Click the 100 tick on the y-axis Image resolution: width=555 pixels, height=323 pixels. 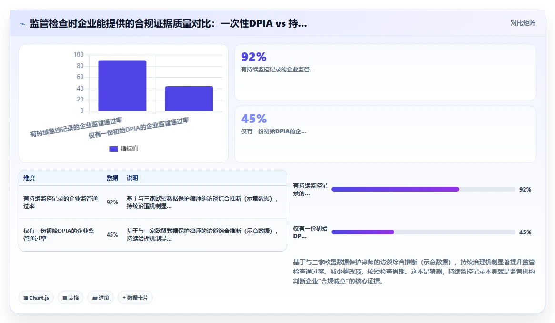point(79,54)
